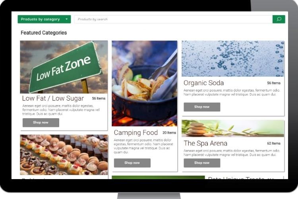
Task: Click Shop now under The Spa Arena
Action: [x=202, y=163]
